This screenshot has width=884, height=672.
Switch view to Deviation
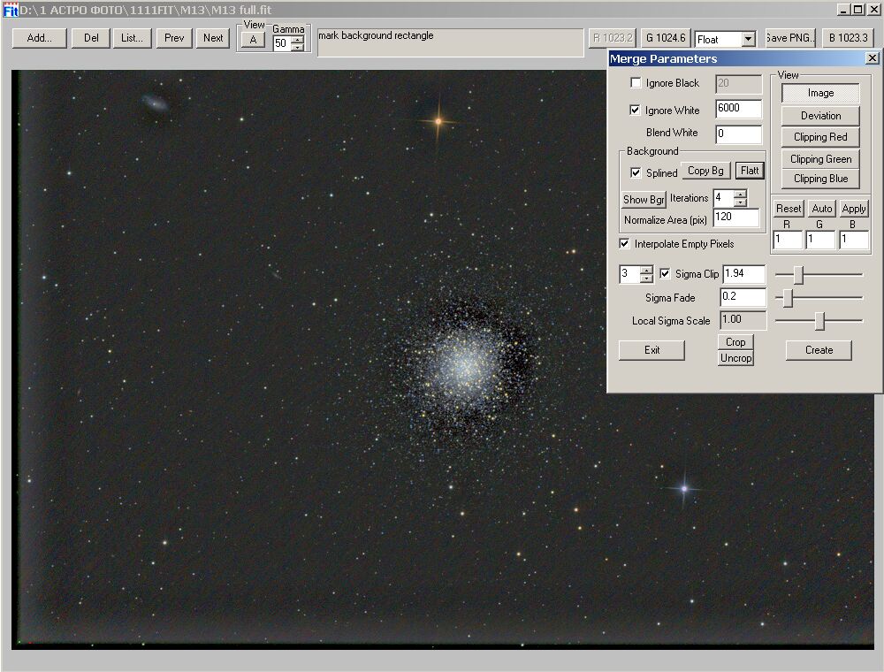click(820, 116)
